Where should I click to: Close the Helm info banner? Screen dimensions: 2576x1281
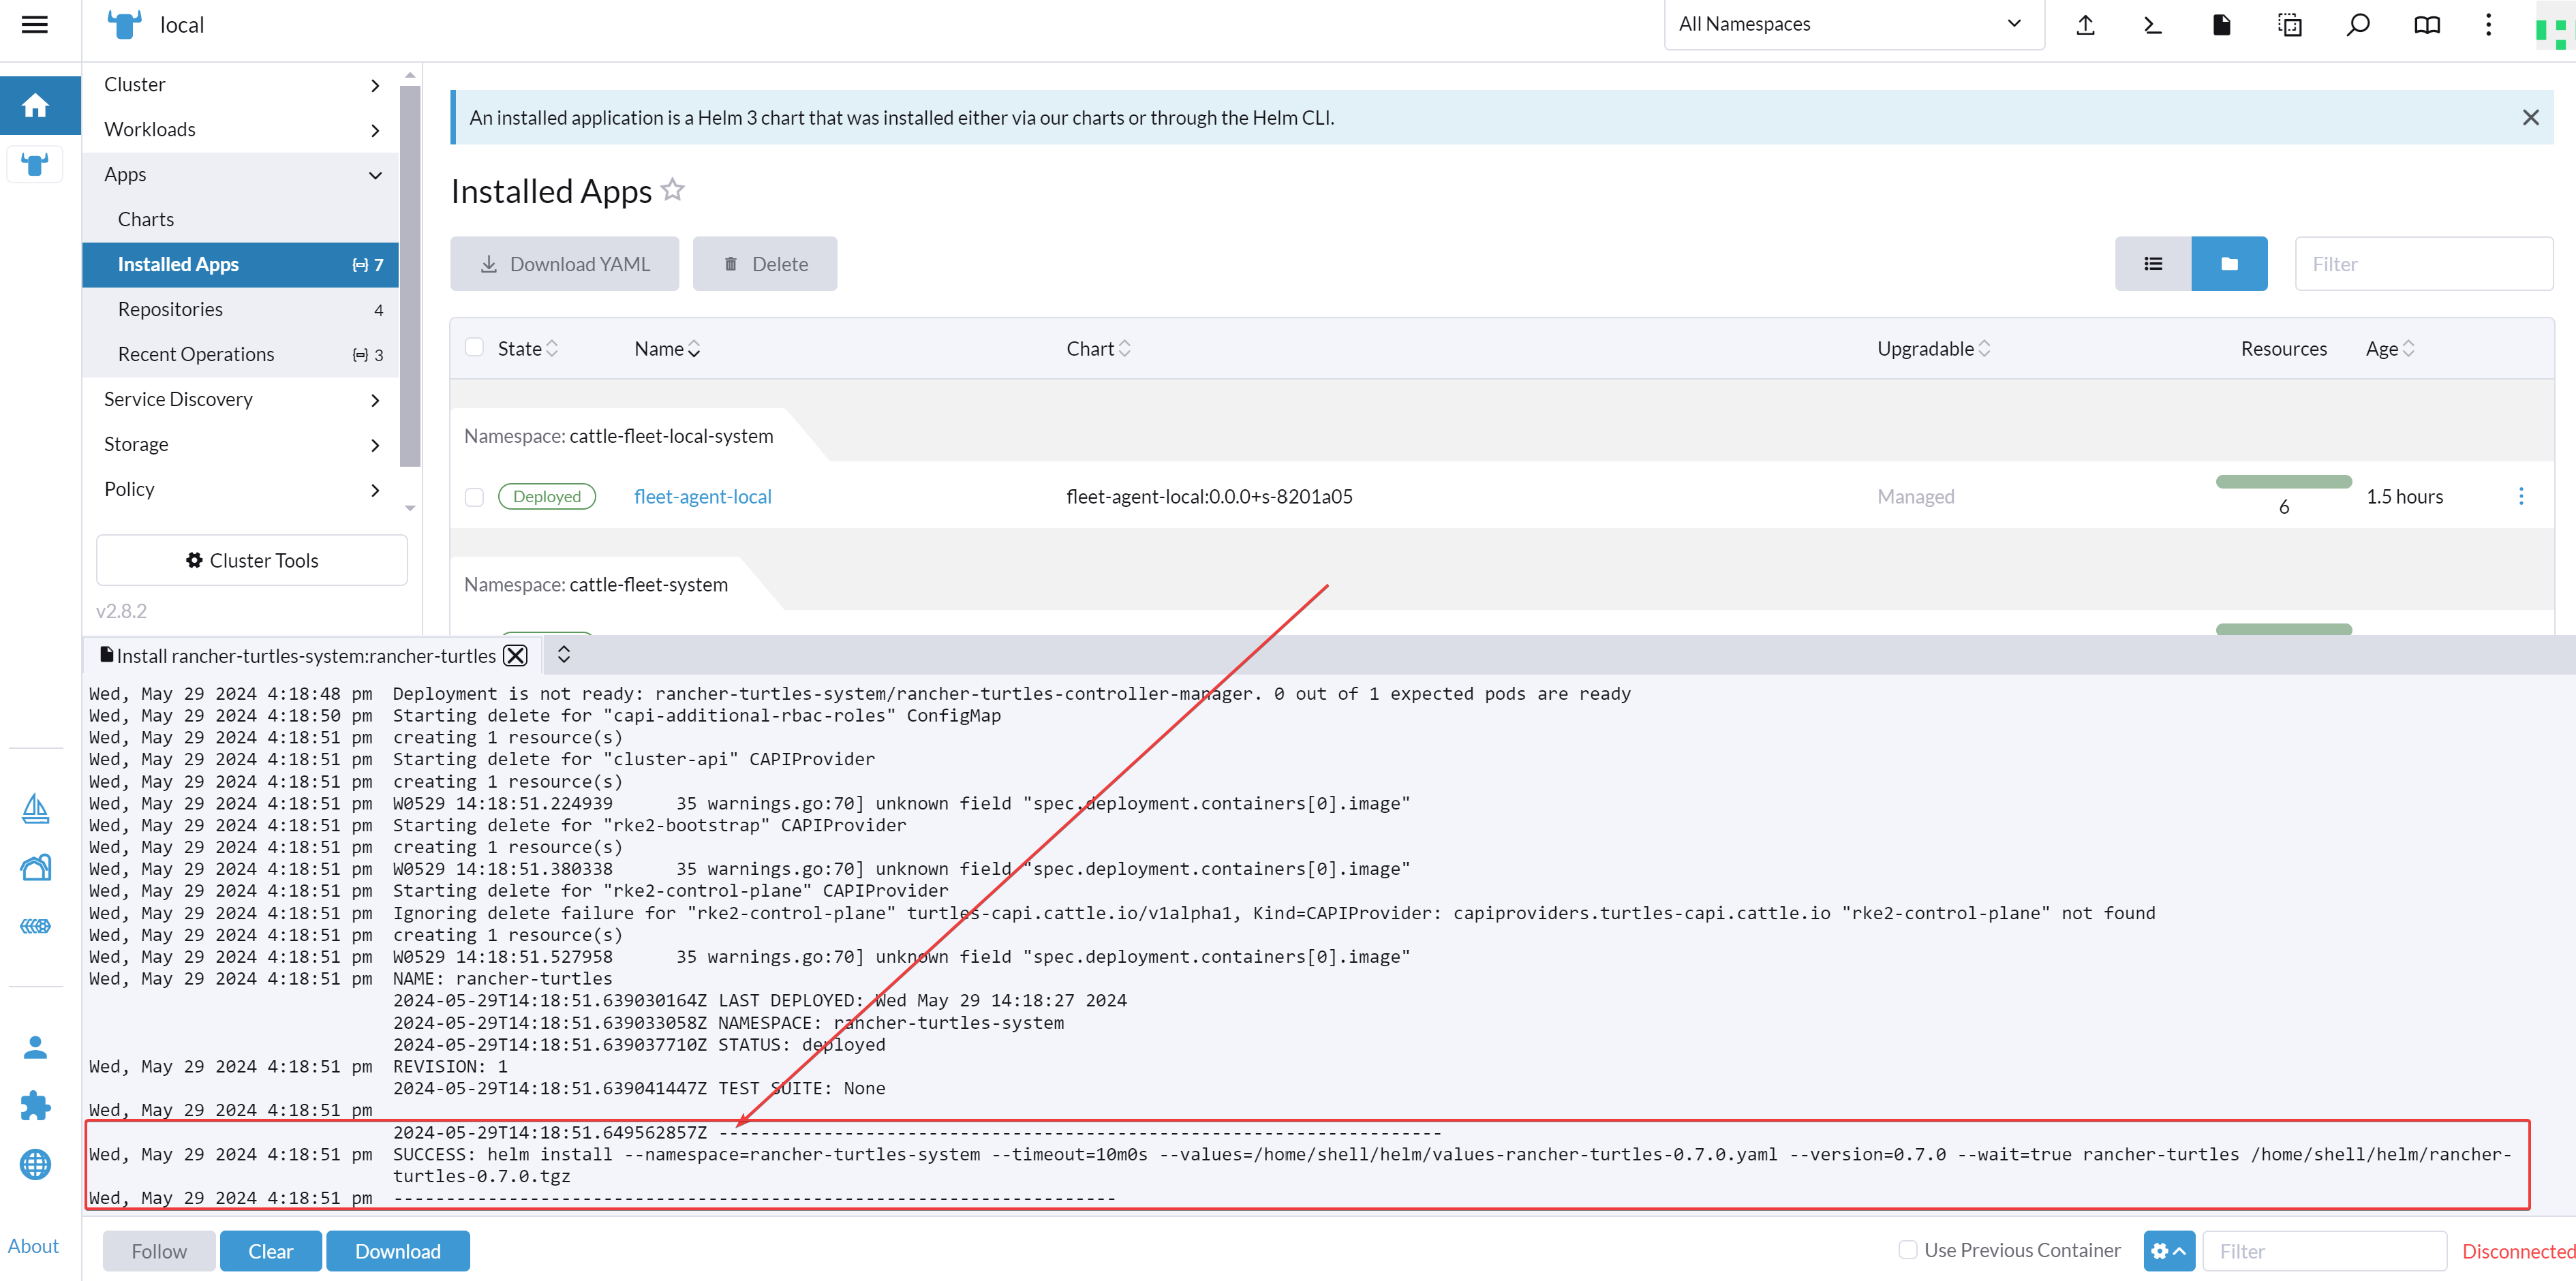2530,118
